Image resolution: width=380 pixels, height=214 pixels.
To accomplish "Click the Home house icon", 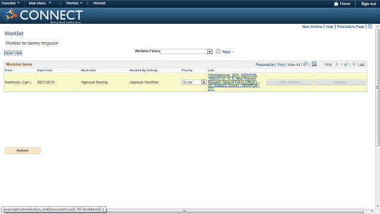I will (336, 4).
